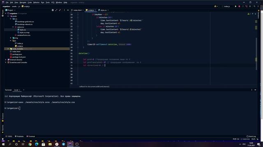Select script.js file in Project tree
This screenshot has height=147, width=263.
[x=20, y=46]
